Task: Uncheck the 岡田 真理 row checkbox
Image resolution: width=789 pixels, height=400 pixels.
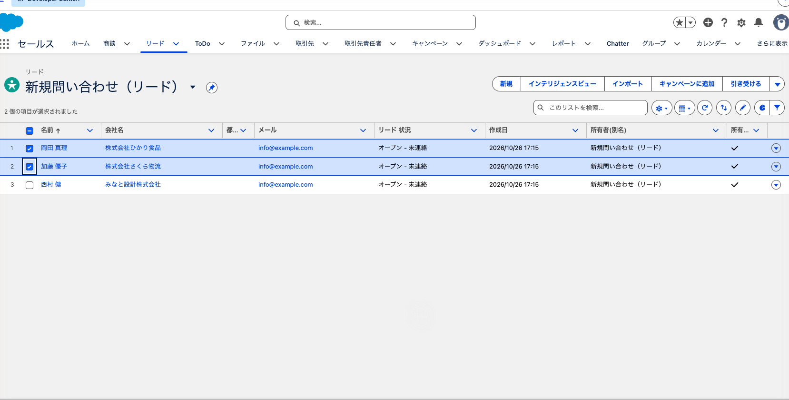Action: 30,149
